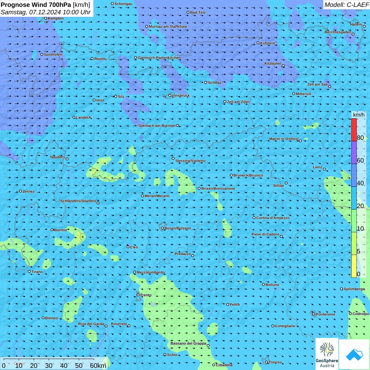Click the GeoSphere Austria logo
The image size is (370, 370).
327,354
